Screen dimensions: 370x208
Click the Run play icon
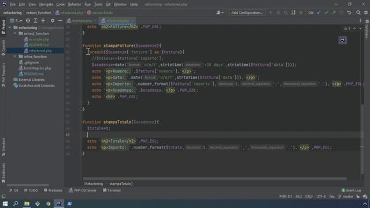tap(271, 13)
